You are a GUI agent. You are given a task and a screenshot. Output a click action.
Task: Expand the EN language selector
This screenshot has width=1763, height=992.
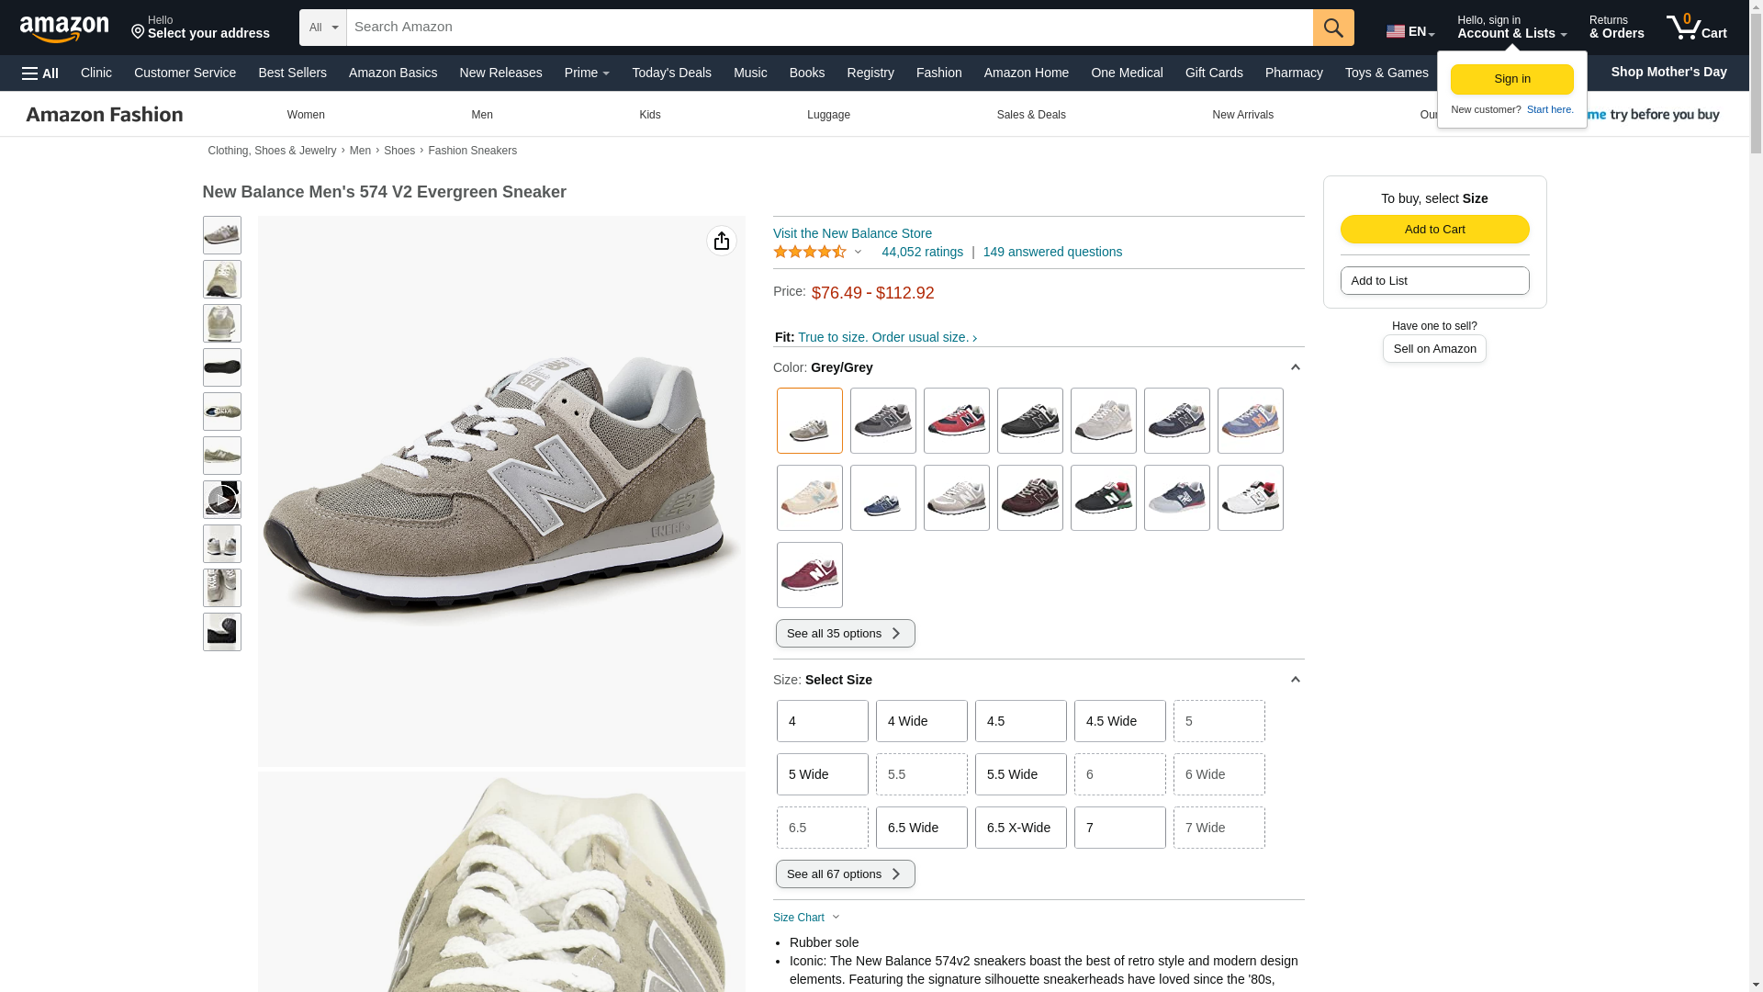coord(1409,31)
